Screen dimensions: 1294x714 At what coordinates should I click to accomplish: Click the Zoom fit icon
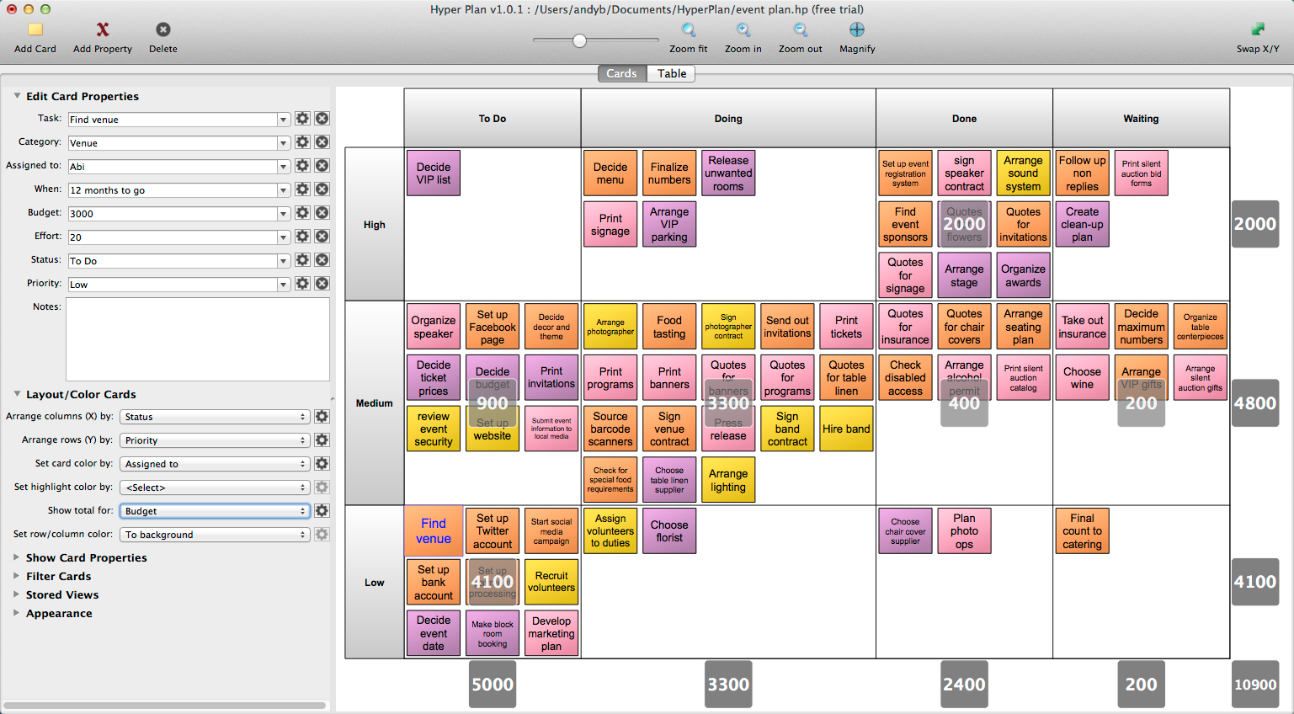(689, 29)
